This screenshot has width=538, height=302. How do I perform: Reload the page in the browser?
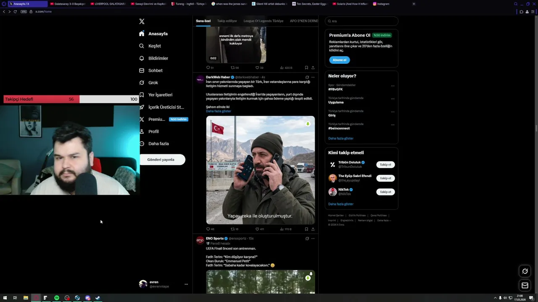[x=15, y=11]
